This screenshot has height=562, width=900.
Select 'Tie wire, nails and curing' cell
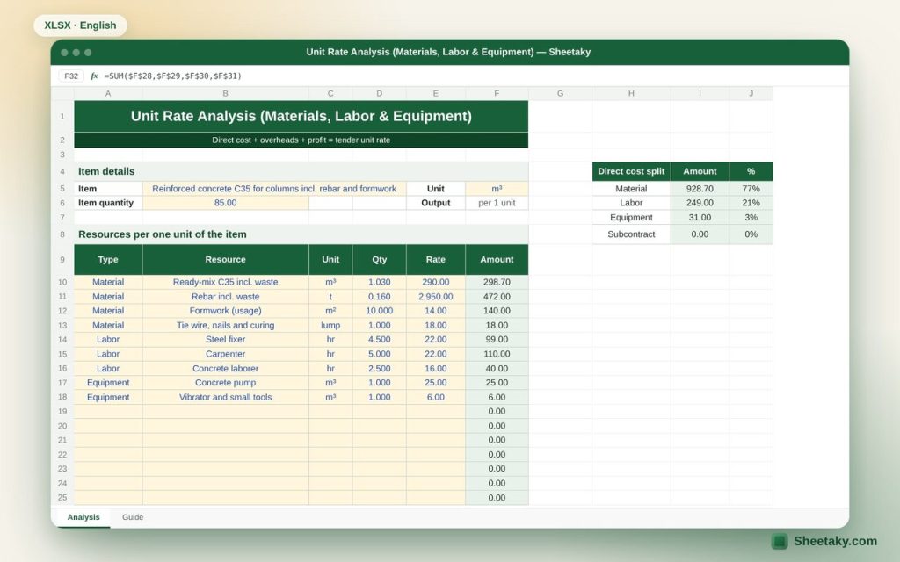point(225,325)
